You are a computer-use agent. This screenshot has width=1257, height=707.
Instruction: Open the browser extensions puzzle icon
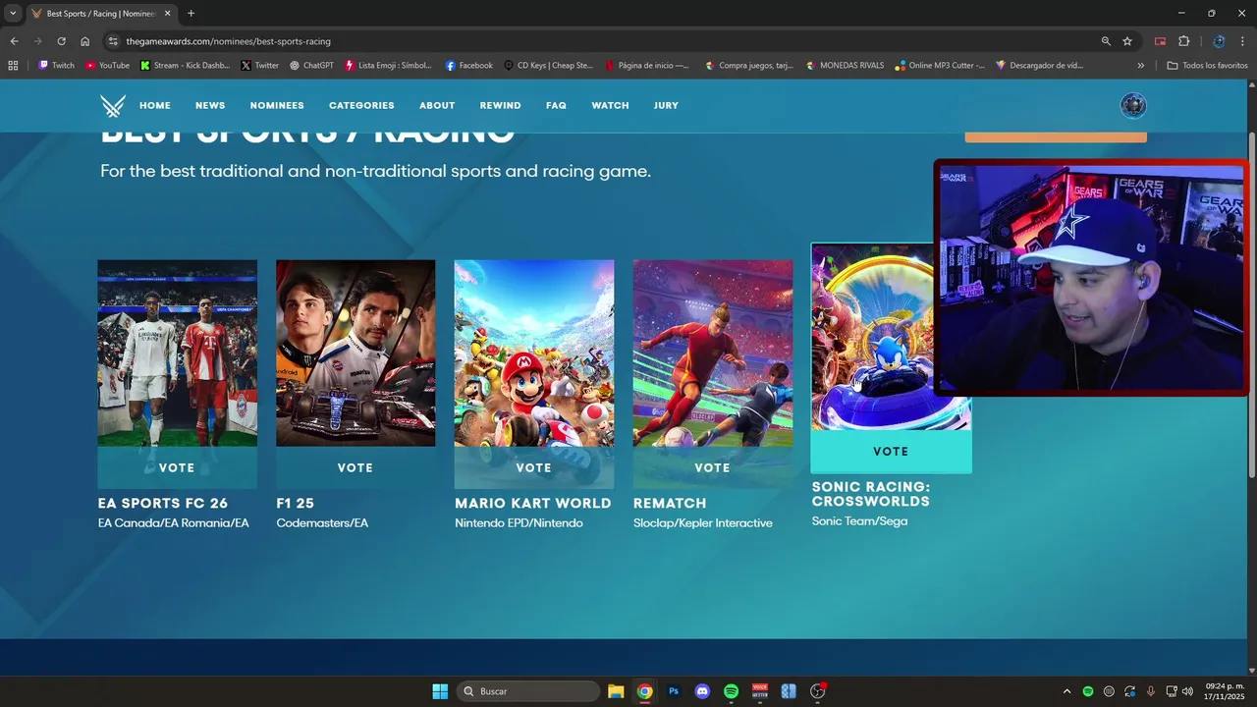pyautogui.click(x=1183, y=41)
